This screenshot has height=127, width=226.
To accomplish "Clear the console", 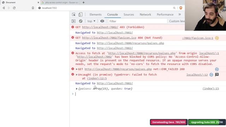I will (81, 21).
